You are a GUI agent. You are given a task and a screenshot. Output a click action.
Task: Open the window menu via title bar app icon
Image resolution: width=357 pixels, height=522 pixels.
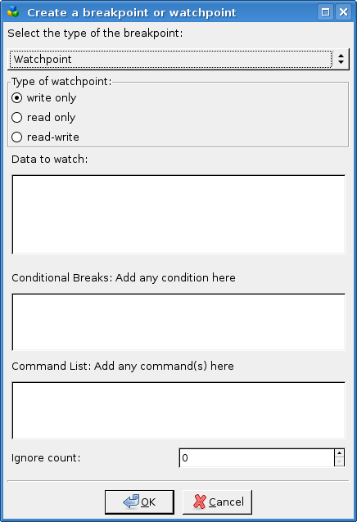(x=13, y=12)
